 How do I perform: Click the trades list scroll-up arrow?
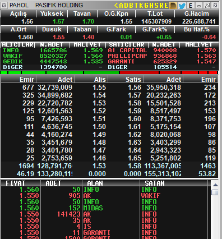(x=215, y=185)
